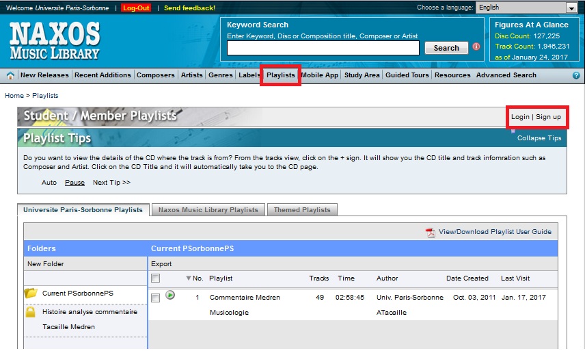Select Histoire analyse commentaire Tacaille Medren folder
The image size is (585, 351).
[x=90, y=320]
